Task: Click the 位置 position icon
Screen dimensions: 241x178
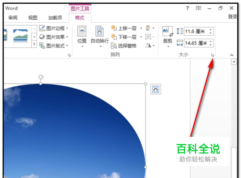Action: click(x=82, y=31)
